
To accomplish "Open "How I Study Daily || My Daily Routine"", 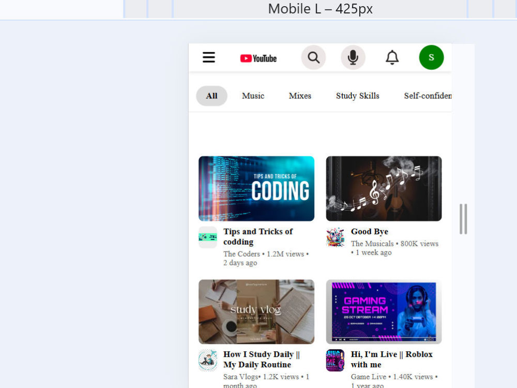I will tap(262, 360).
